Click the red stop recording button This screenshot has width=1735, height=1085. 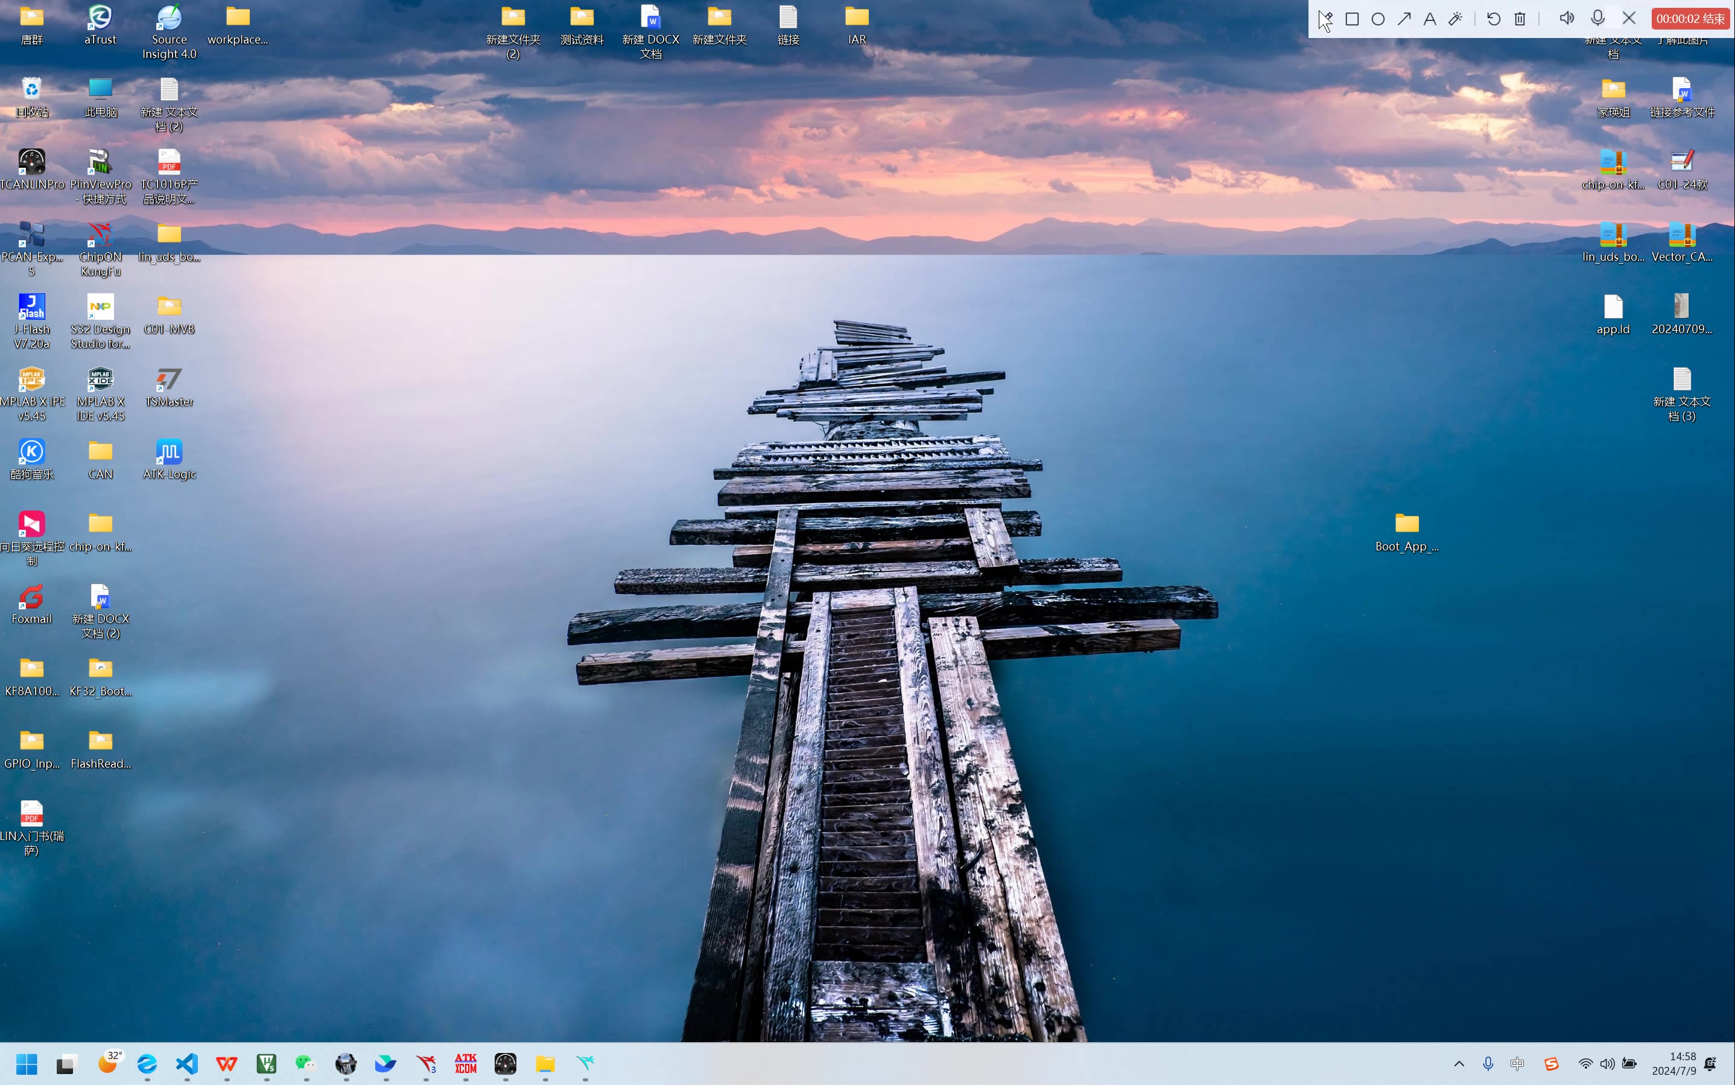(1690, 19)
